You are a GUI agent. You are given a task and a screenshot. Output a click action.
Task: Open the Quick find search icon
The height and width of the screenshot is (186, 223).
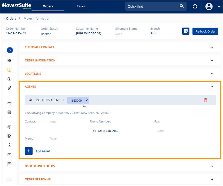pyautogui.click(x=182, y=6)
